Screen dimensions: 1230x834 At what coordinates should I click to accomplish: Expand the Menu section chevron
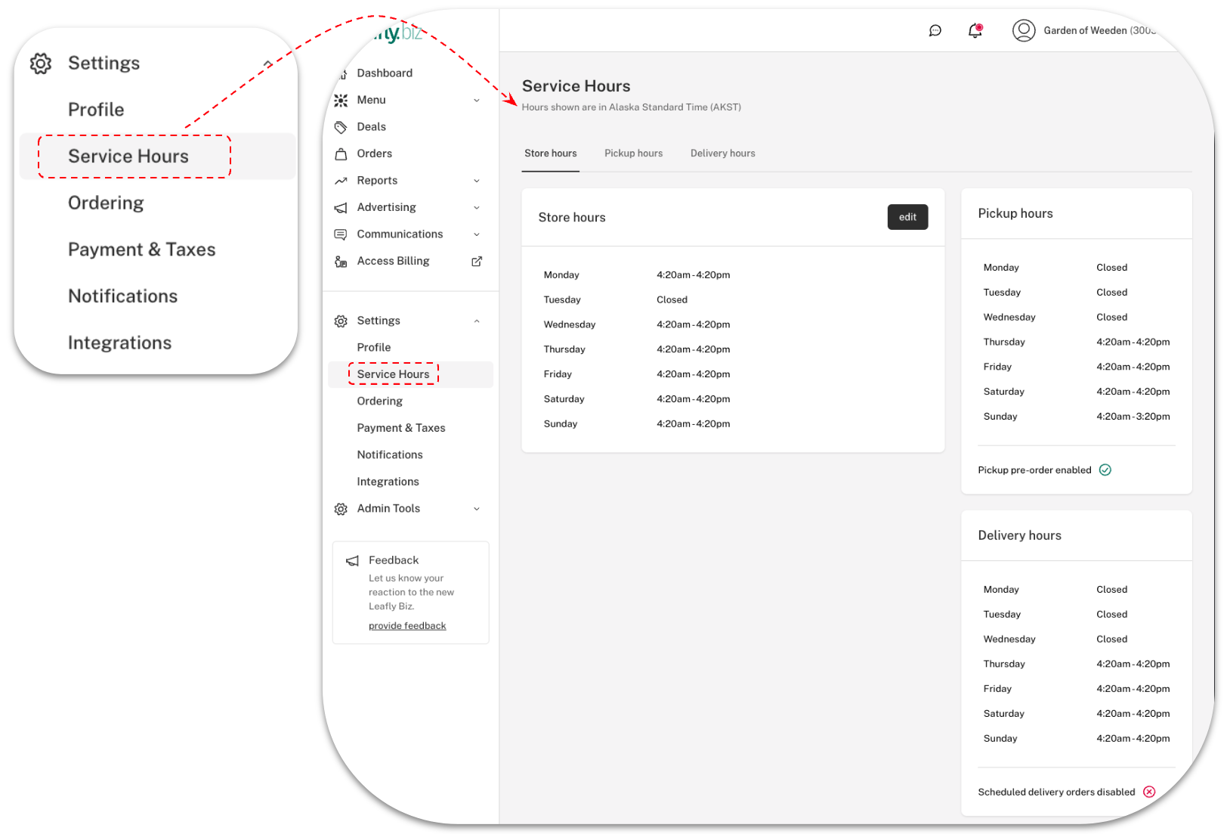tap(477, 100)
